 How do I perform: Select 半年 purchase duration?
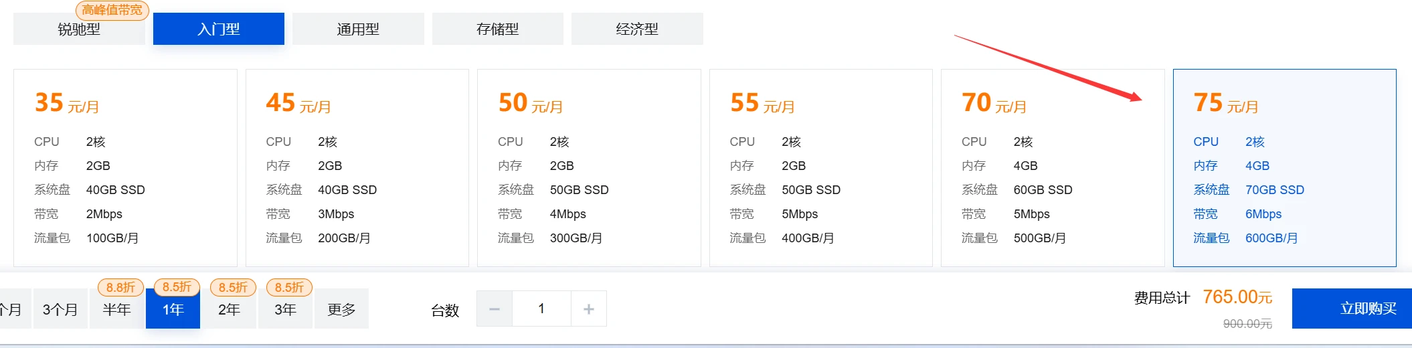116,310
